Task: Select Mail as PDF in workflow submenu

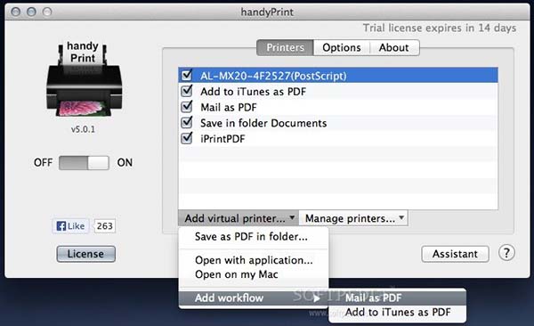Action: tap(397, 297)
